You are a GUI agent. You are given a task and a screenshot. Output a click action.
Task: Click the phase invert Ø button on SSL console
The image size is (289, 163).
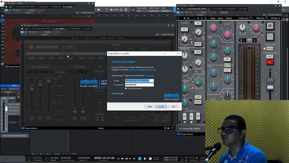click(270, 26)
